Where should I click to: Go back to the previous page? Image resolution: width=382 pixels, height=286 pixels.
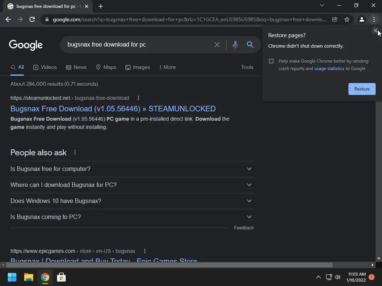click(x=8, y=19)
